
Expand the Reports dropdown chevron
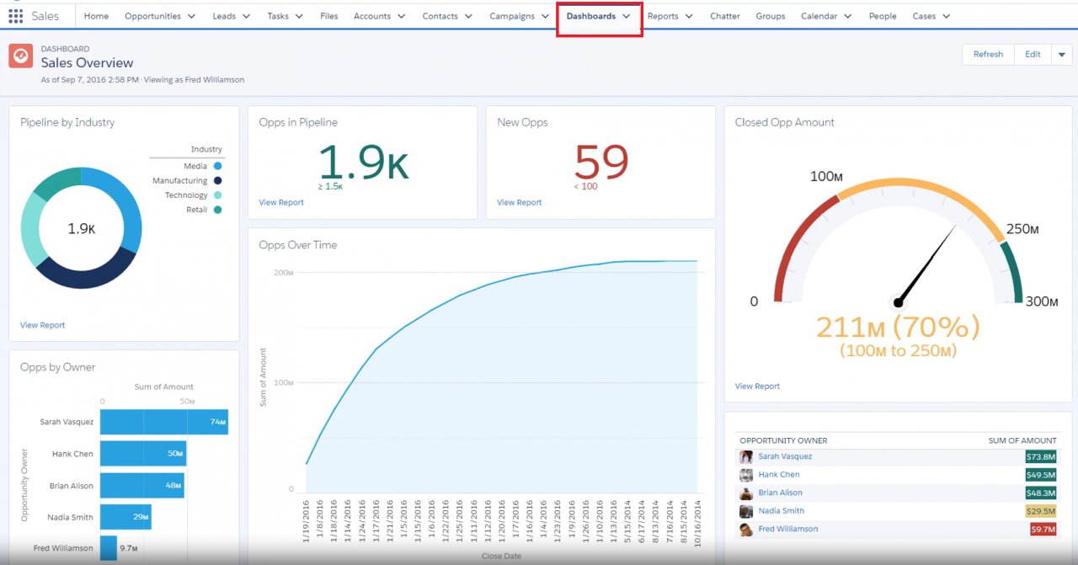(690, 15)
